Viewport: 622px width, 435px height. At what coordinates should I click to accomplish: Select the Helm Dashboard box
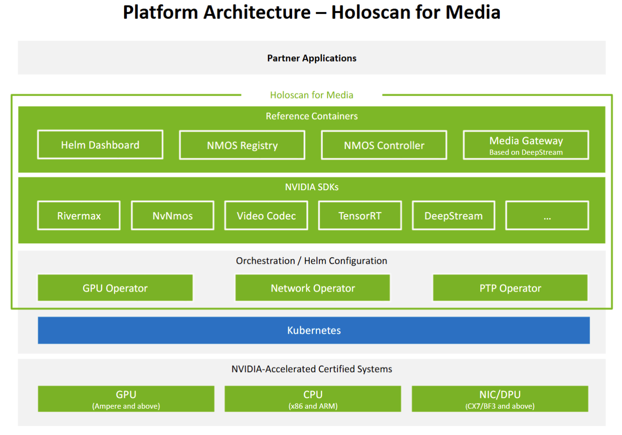click(100, 145)
